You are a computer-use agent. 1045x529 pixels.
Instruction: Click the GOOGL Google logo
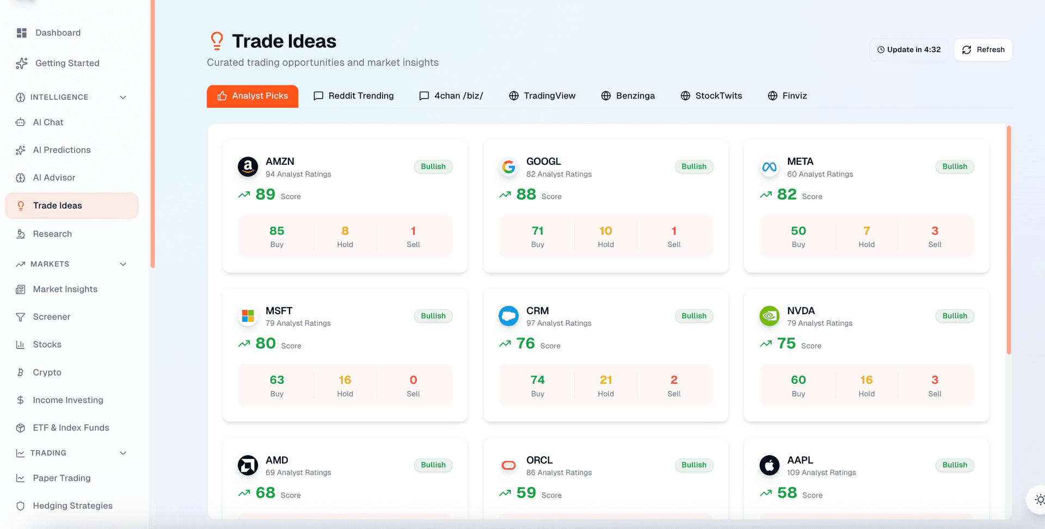[x=509, y=167]
